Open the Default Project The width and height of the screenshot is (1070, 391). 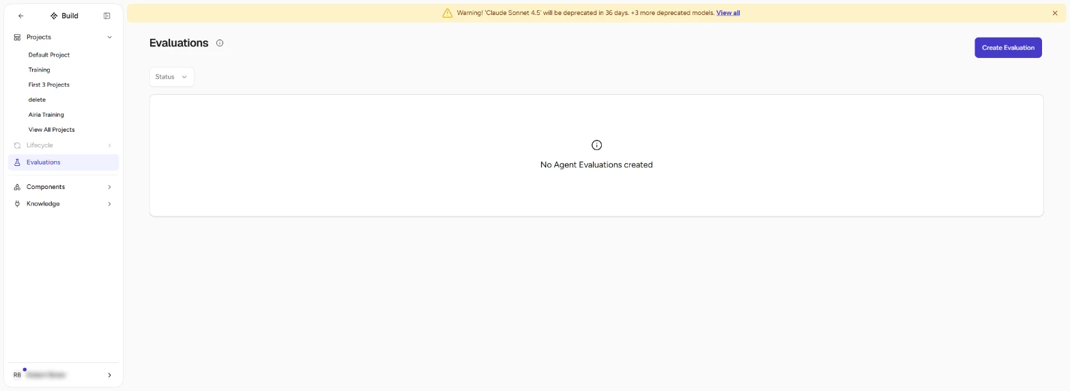coord(49,55)
